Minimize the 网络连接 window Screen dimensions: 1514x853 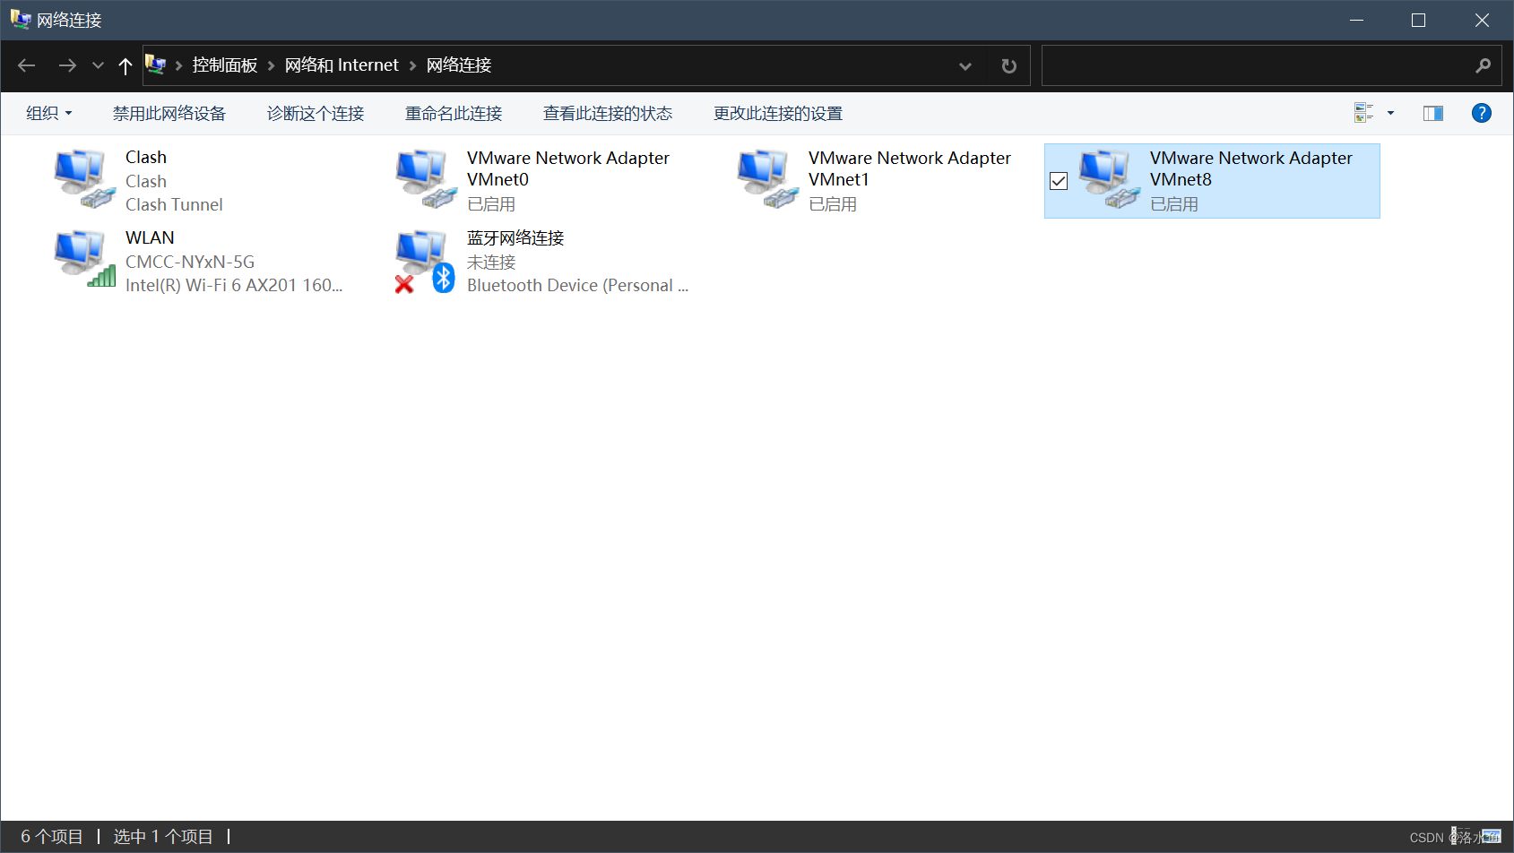tap(1356, 20)
